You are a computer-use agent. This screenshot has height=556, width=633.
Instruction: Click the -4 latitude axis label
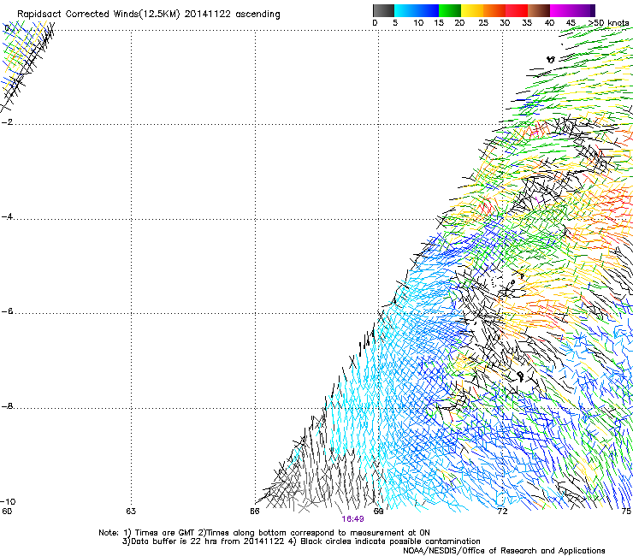[x=8, y=216]
